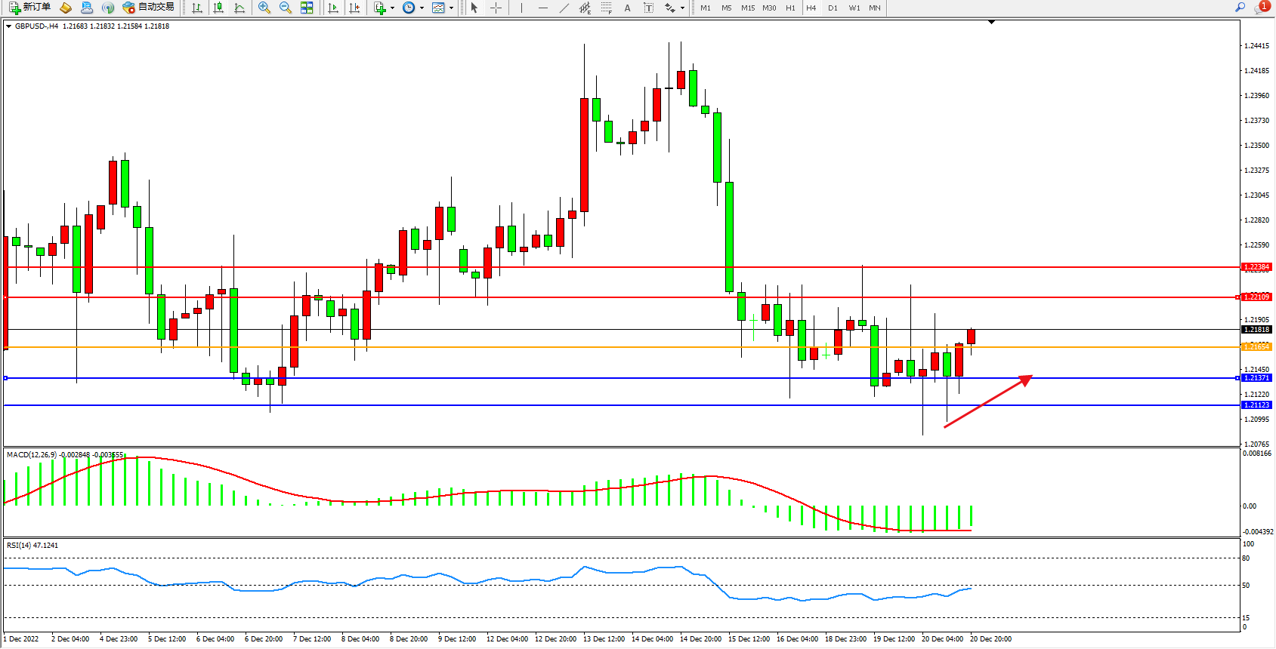Tile chart windows icon

pos(307,8)
